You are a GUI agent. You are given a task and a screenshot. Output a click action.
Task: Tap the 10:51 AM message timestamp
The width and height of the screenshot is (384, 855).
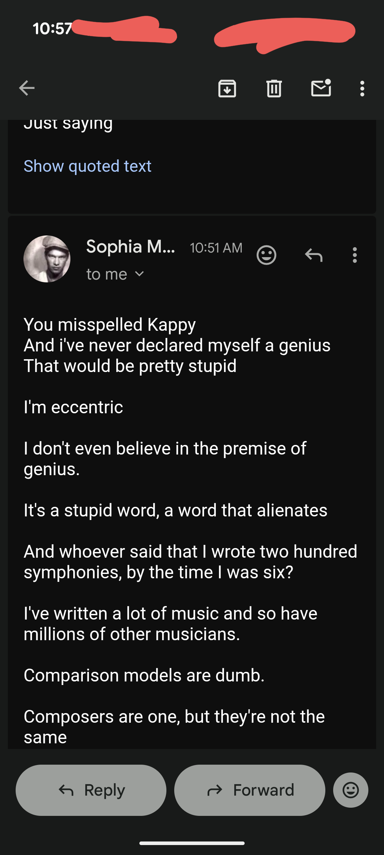216,248
